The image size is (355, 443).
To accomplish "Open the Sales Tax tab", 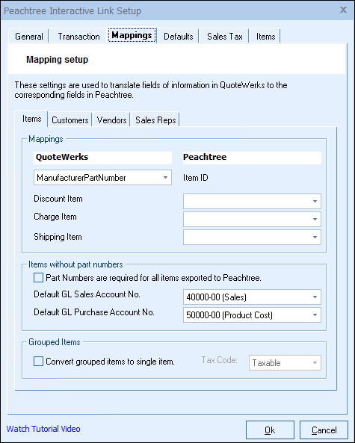I will [x=225, y=36].
